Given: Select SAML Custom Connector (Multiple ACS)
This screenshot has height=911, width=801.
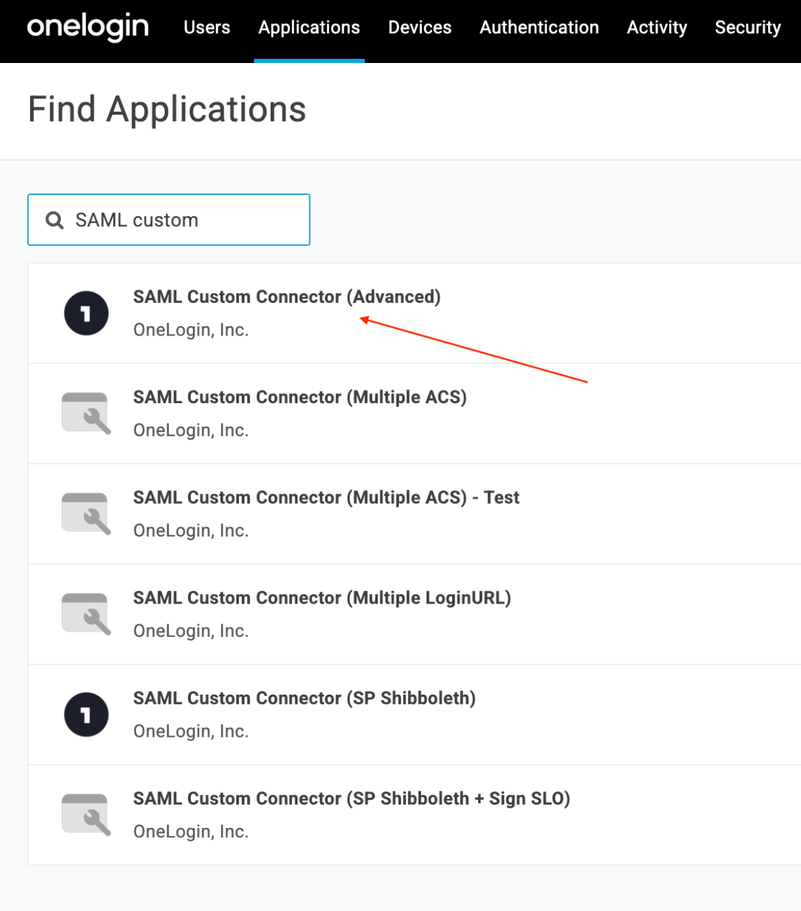Looking at the screenshot, I should pos(300,397).
